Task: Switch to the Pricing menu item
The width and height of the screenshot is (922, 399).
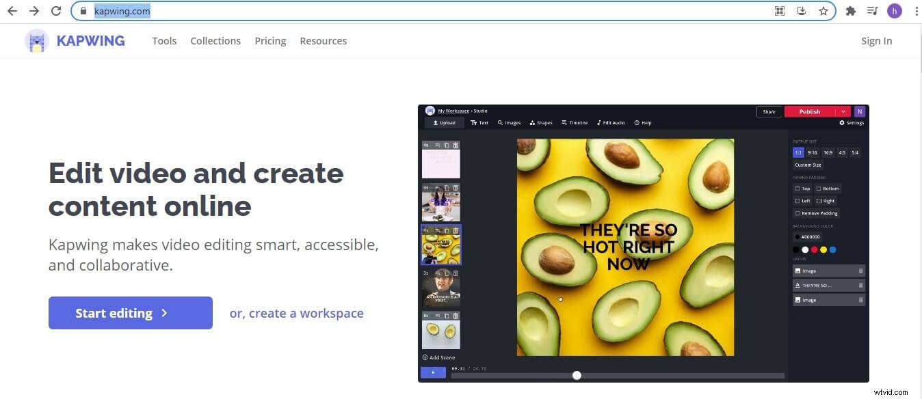Action: pyautogui.click(x=270, y=41)
